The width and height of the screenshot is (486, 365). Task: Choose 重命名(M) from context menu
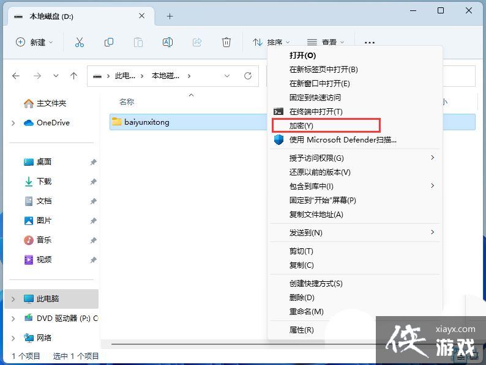307,311
